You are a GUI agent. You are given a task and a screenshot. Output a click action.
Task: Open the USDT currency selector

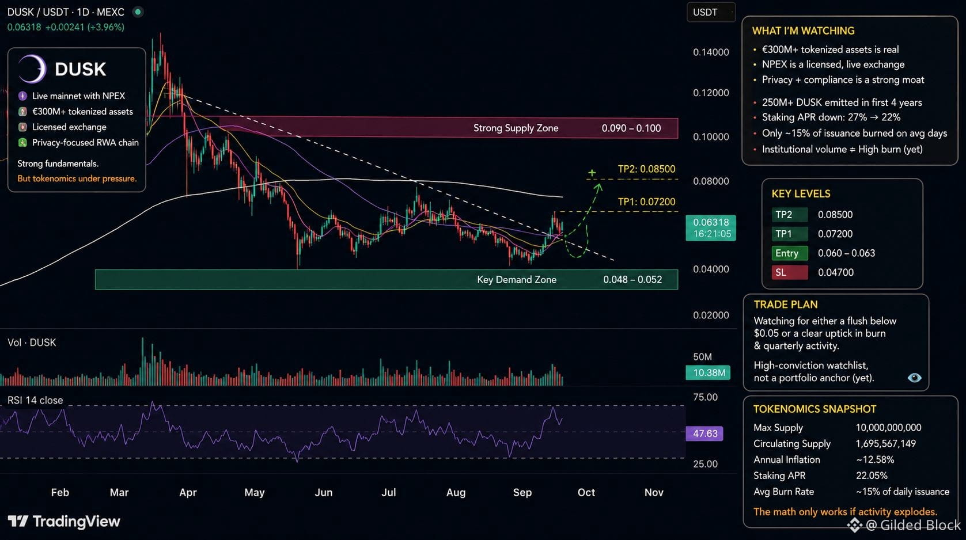(x=711, y=12)
